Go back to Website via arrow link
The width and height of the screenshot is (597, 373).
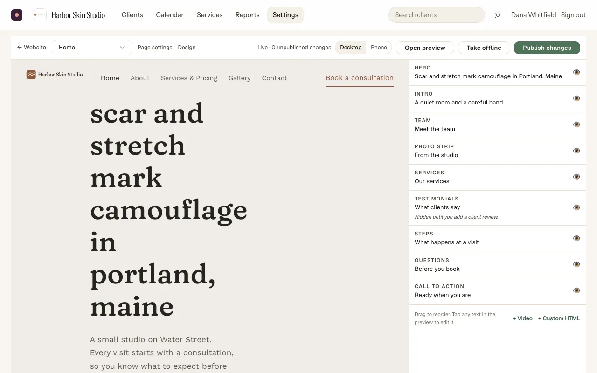pyautogui.click(x=32, y=48)
